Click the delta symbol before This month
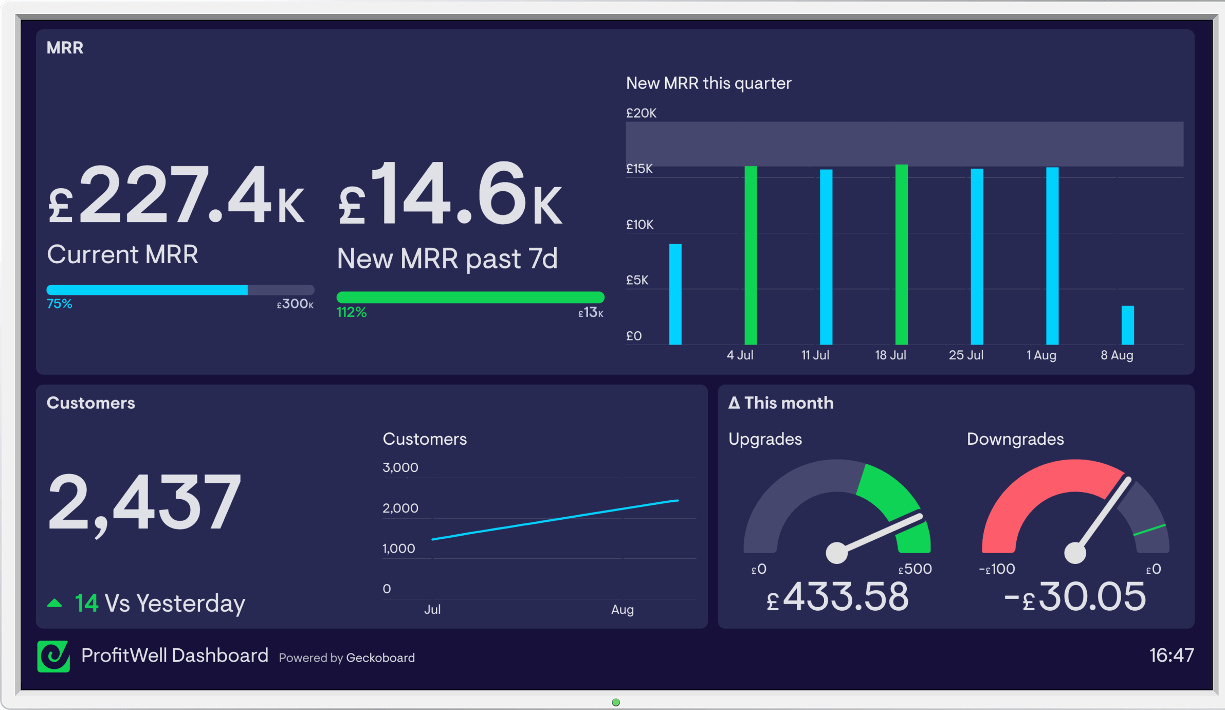Viewport: 1225px width, 710px height. pos(735,403)
